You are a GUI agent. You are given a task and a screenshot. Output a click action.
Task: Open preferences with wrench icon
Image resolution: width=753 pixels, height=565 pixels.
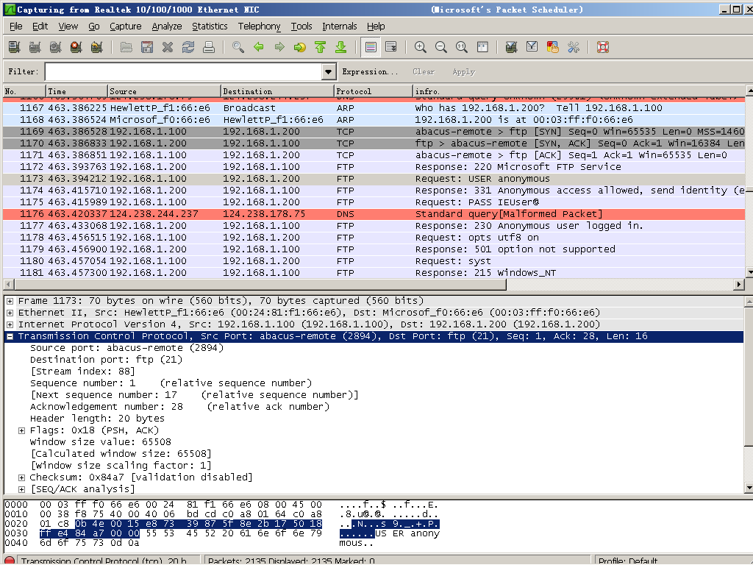point(574,47)
